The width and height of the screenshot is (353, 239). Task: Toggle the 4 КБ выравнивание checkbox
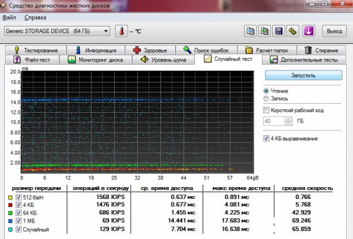pyautogui.click(x=267, y=139)
